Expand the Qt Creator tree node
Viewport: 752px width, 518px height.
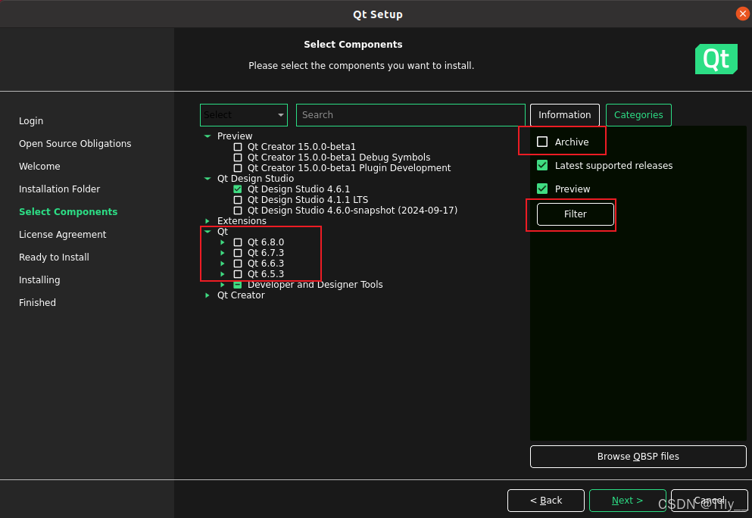point(208,295)
